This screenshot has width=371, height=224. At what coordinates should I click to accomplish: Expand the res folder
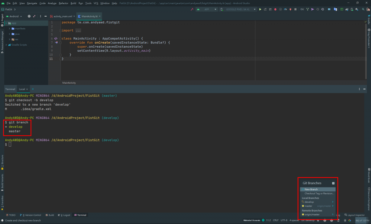pos(9,39)
